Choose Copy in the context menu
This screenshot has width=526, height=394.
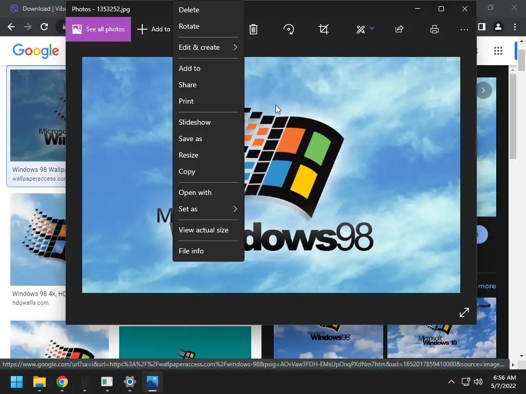208,171
